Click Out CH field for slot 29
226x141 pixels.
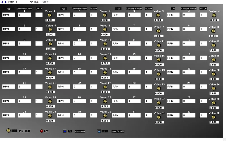[39, 115]
